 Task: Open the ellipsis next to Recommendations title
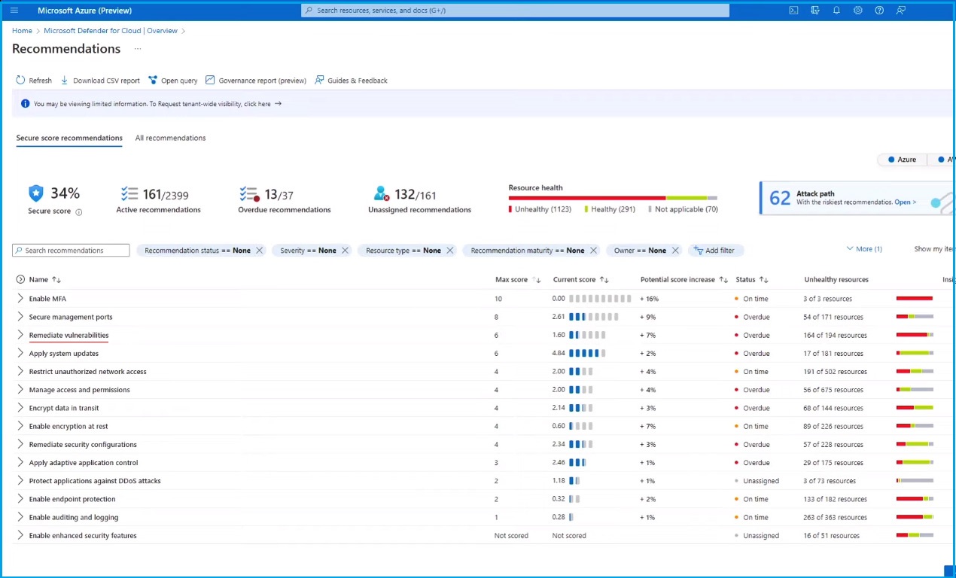pyautogui.click(x=138, y=49)
